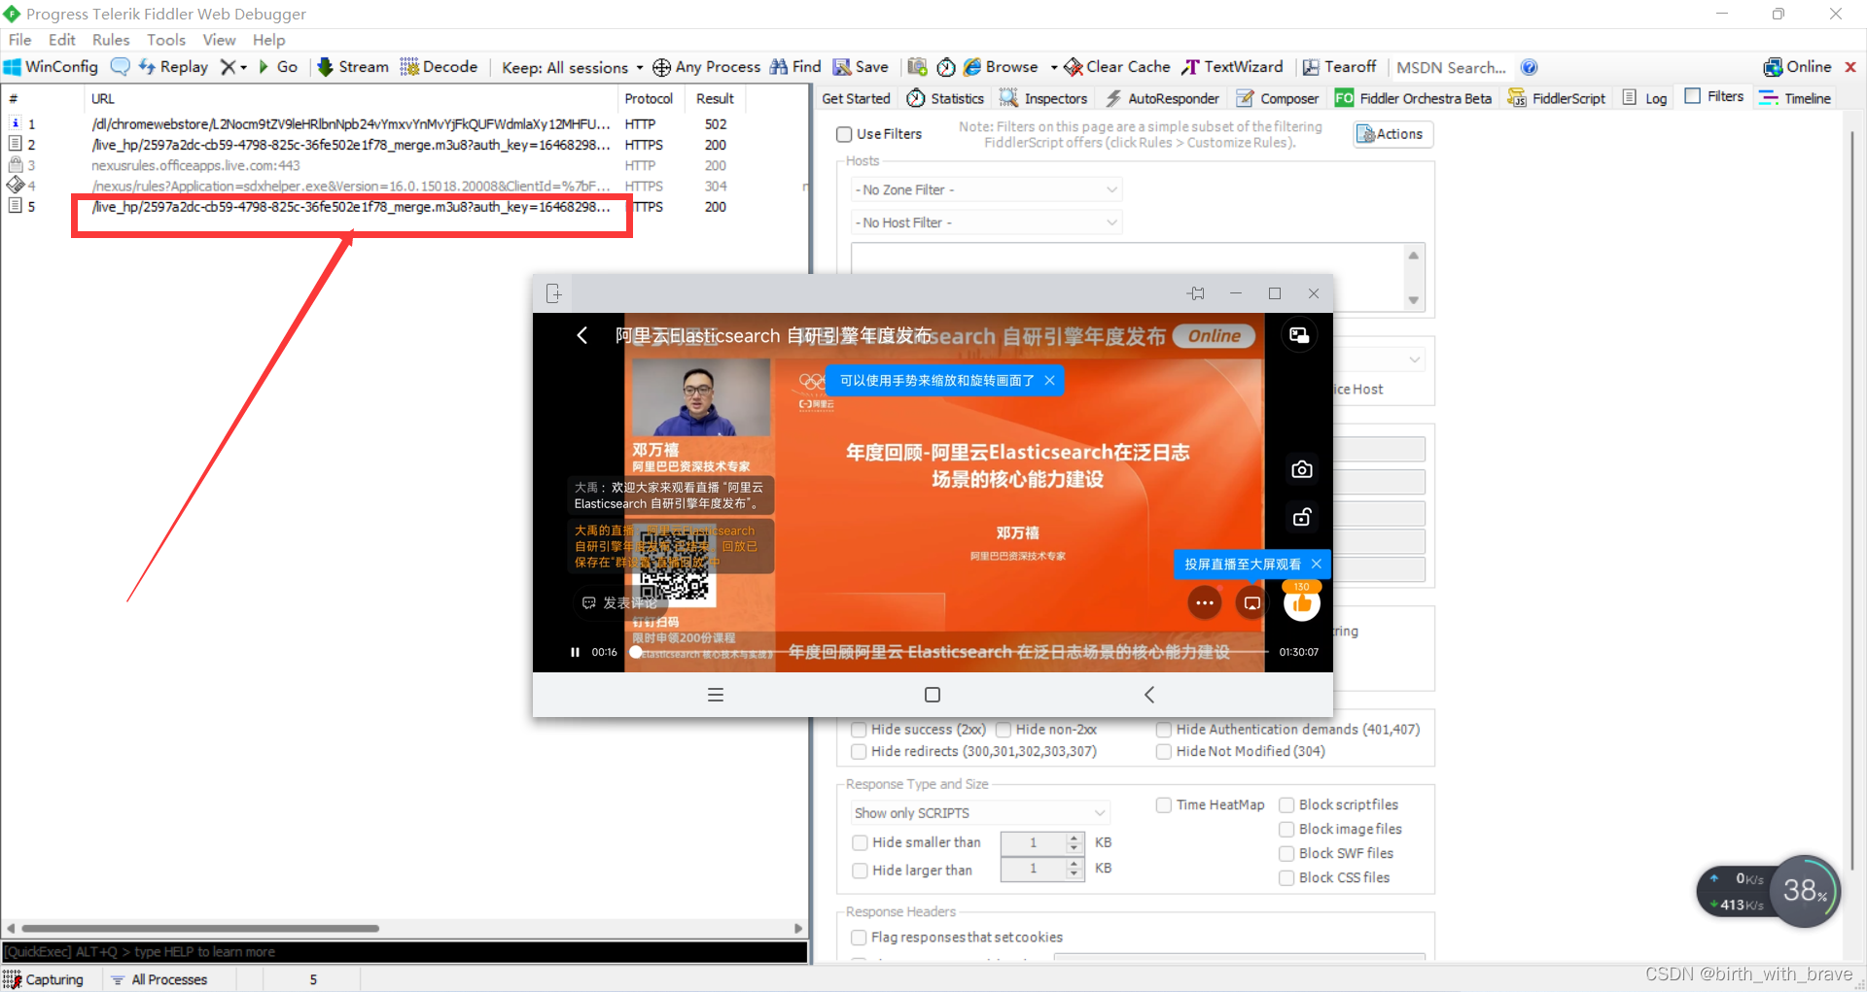Open Browse in toolbar
Screen dimensions: 1867x992
[1002, 67]
